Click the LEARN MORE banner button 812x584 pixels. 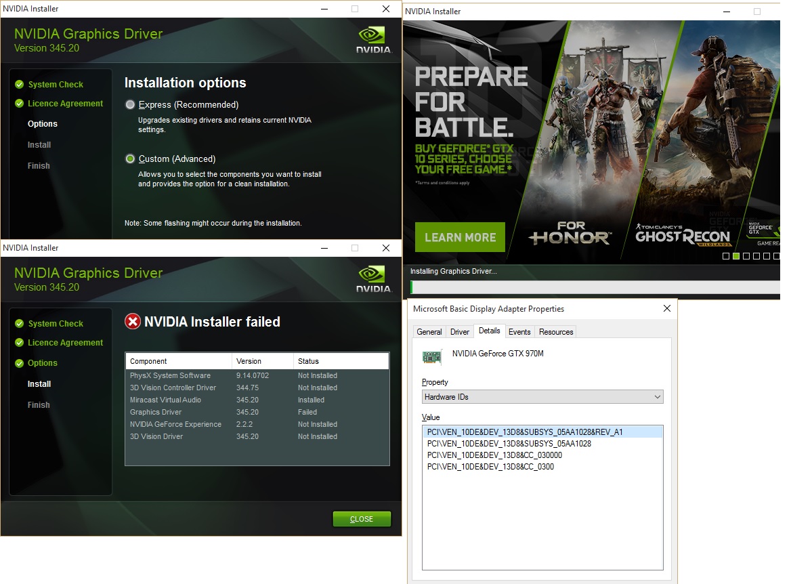pos(460,237)
